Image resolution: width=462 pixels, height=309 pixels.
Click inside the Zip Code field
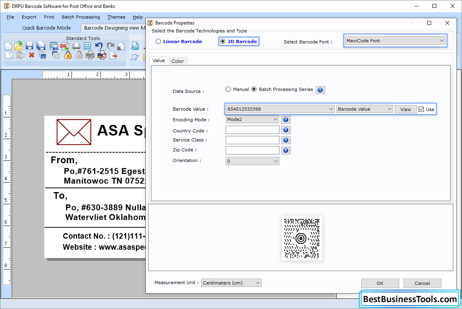coord(252,150)
